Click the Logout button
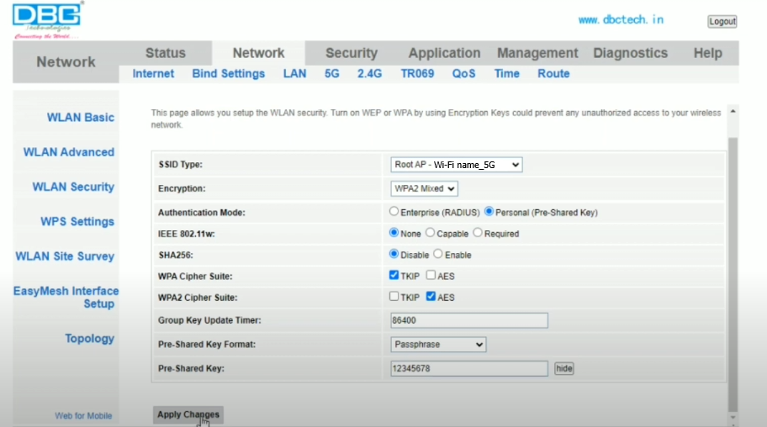This screenshot has width=767, height=427. (x=722, y=22)
